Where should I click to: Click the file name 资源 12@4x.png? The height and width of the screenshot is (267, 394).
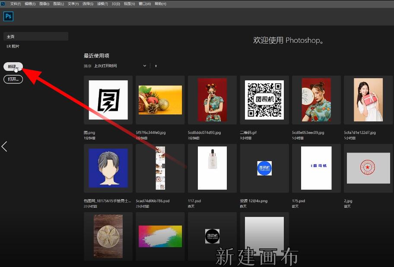point(254,201)
